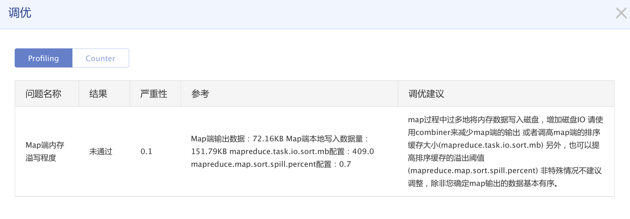Click the 调优 dialog title
The image size is (630, 219).
20,13
